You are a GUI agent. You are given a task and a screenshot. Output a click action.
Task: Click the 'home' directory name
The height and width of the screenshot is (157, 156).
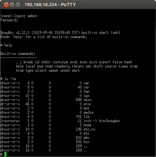pyautogui.click(x=87, y=125)
